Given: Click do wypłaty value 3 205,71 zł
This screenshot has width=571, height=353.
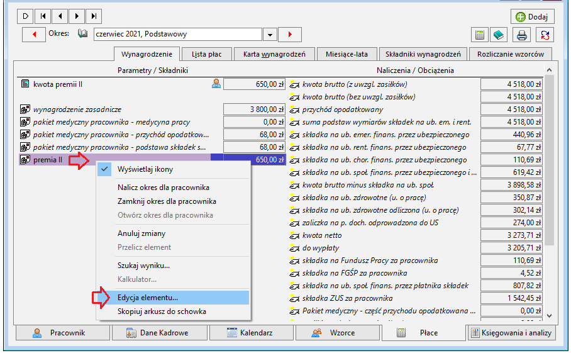Looking at the screenshot, I should pos(511,248).
